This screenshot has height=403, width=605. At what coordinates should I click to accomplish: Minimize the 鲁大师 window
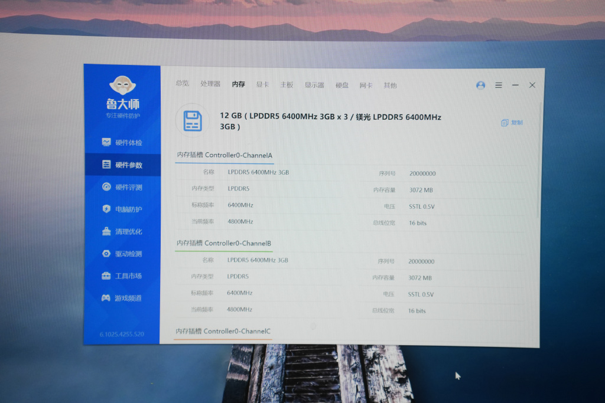515,85
